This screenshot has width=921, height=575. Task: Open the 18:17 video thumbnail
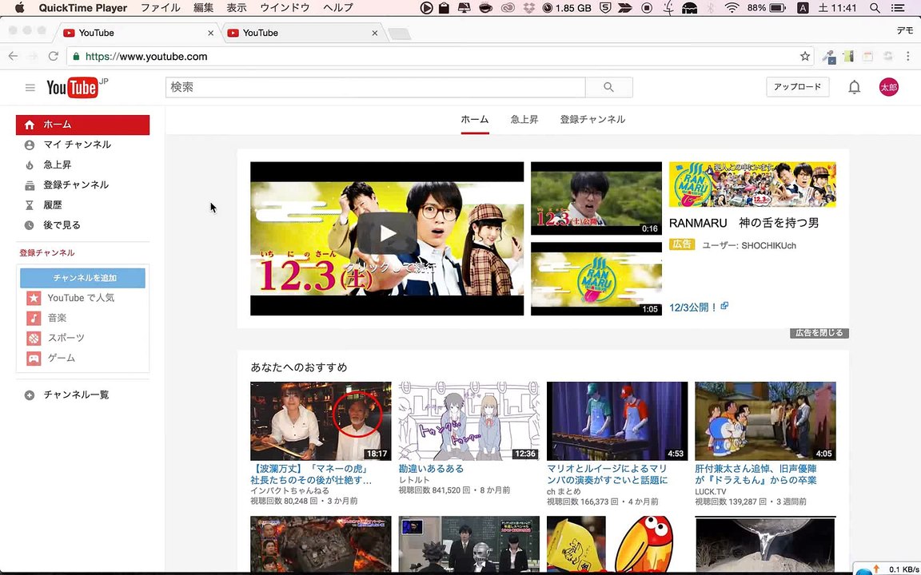pos(321,422)
